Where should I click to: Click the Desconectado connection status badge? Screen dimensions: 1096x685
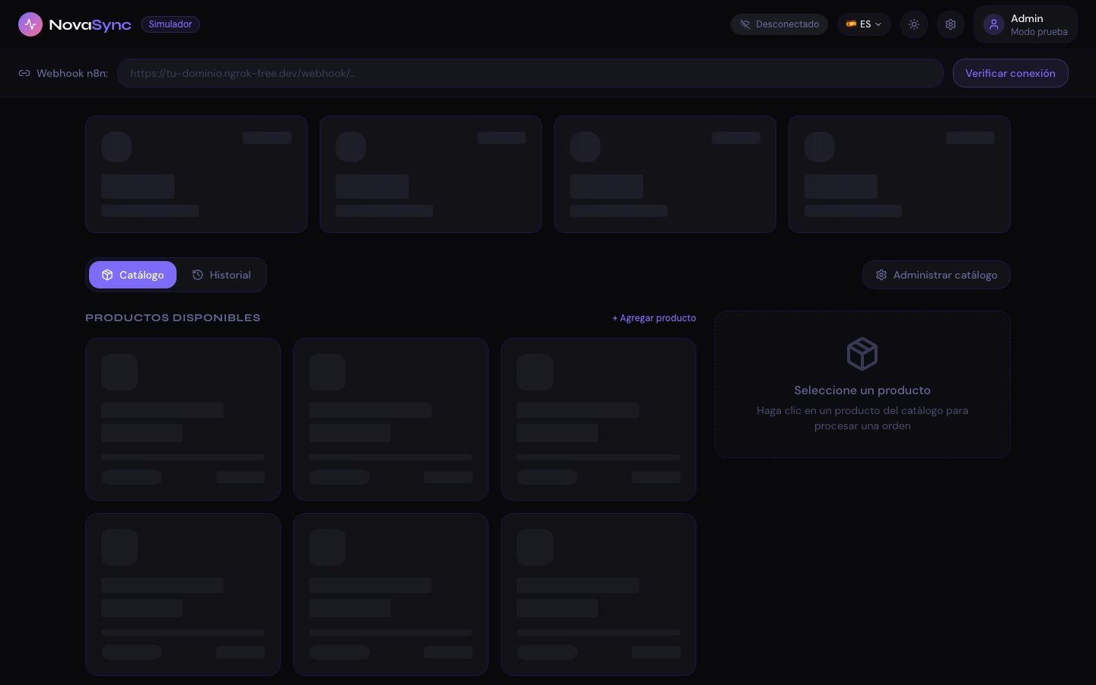[779, 24]
